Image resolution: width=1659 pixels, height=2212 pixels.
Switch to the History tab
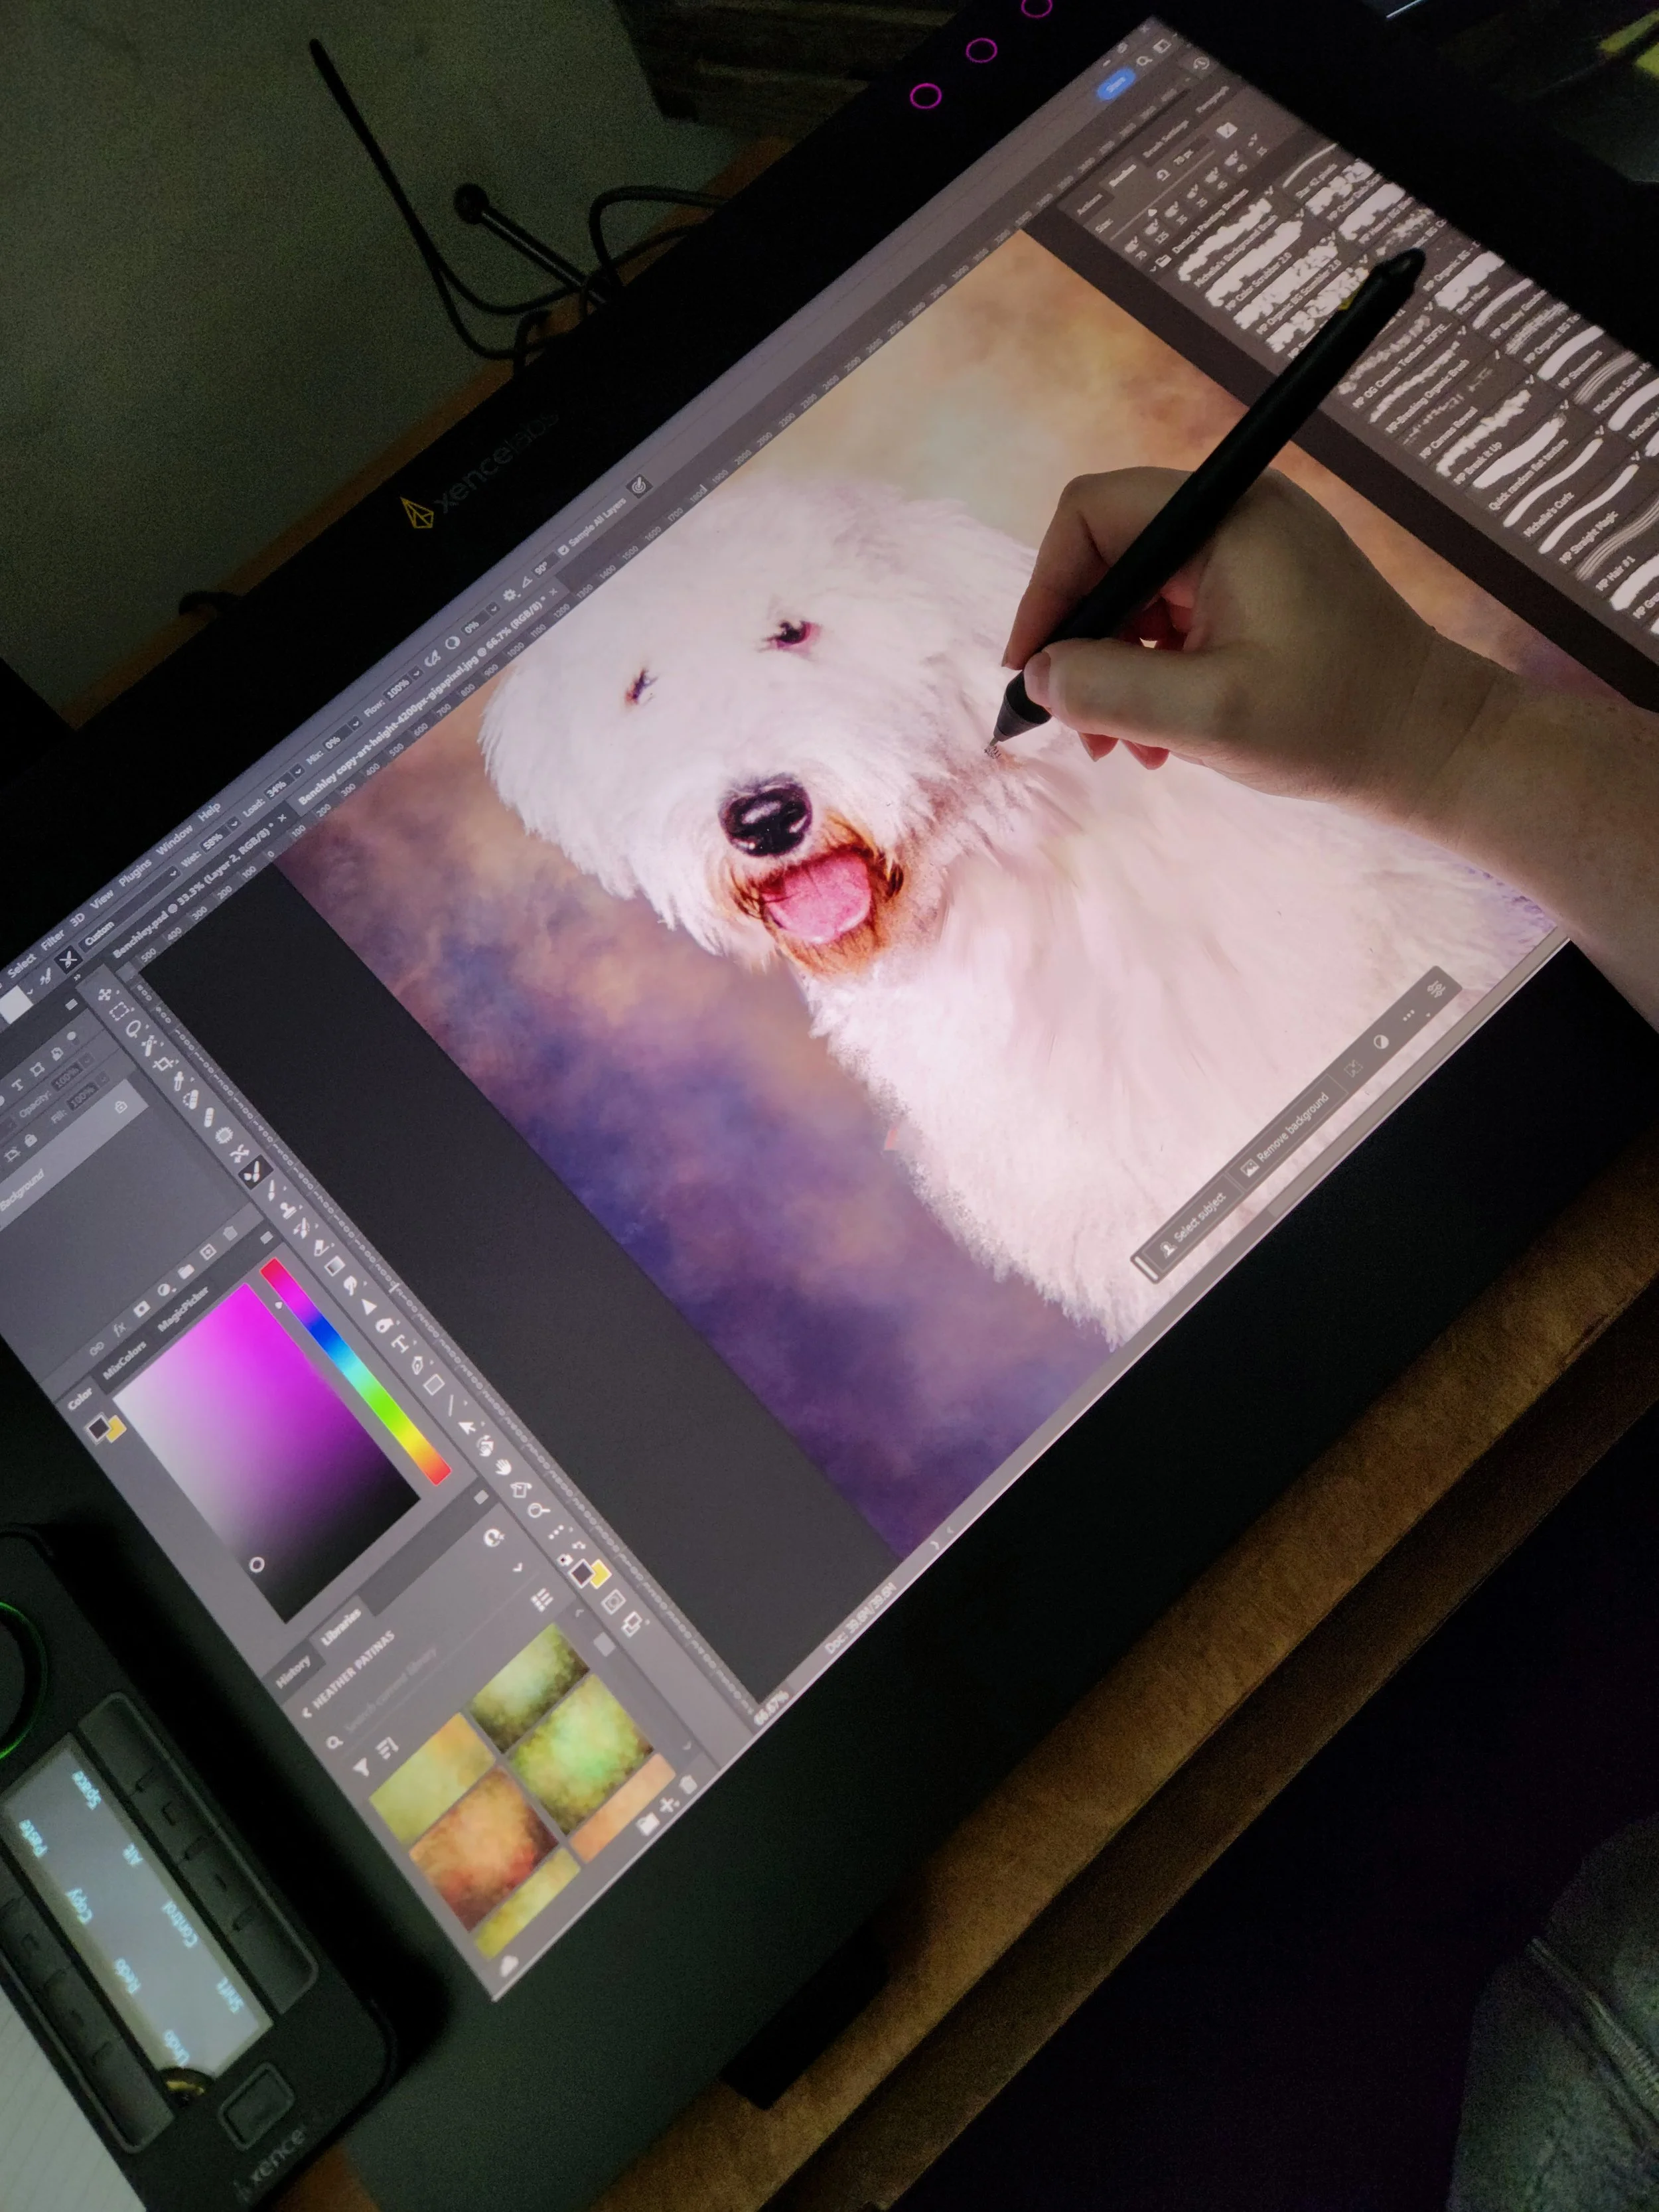point(293,1671)
